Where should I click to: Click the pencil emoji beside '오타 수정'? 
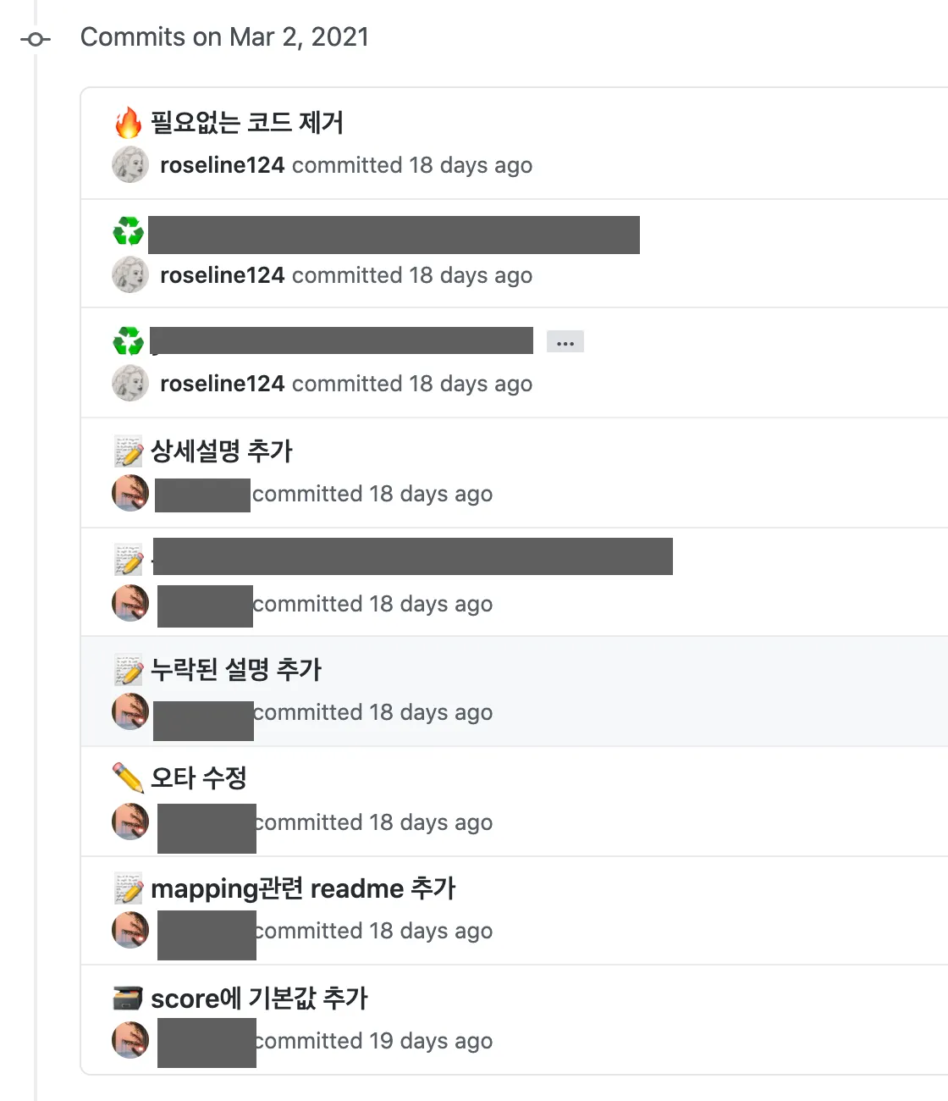(129, 778)
